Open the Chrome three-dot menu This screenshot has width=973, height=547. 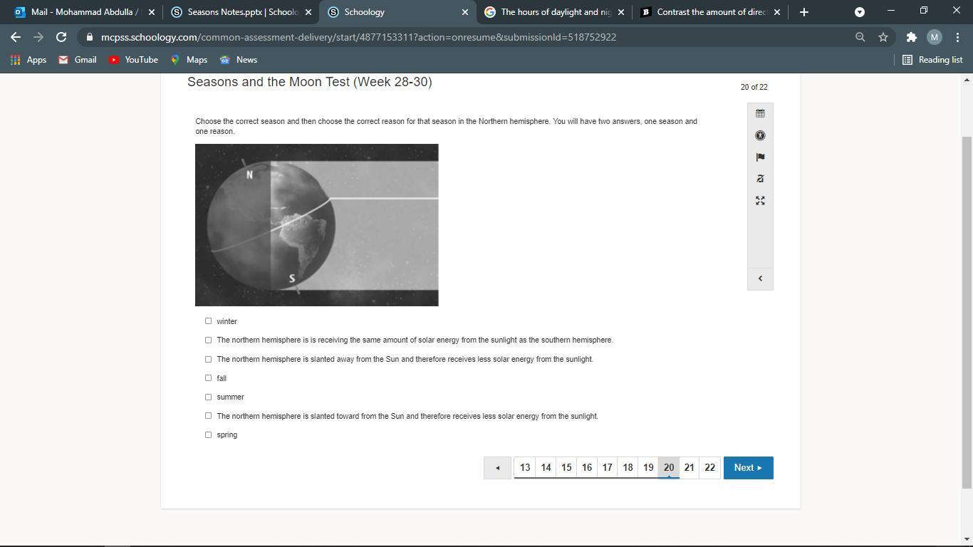957,37
